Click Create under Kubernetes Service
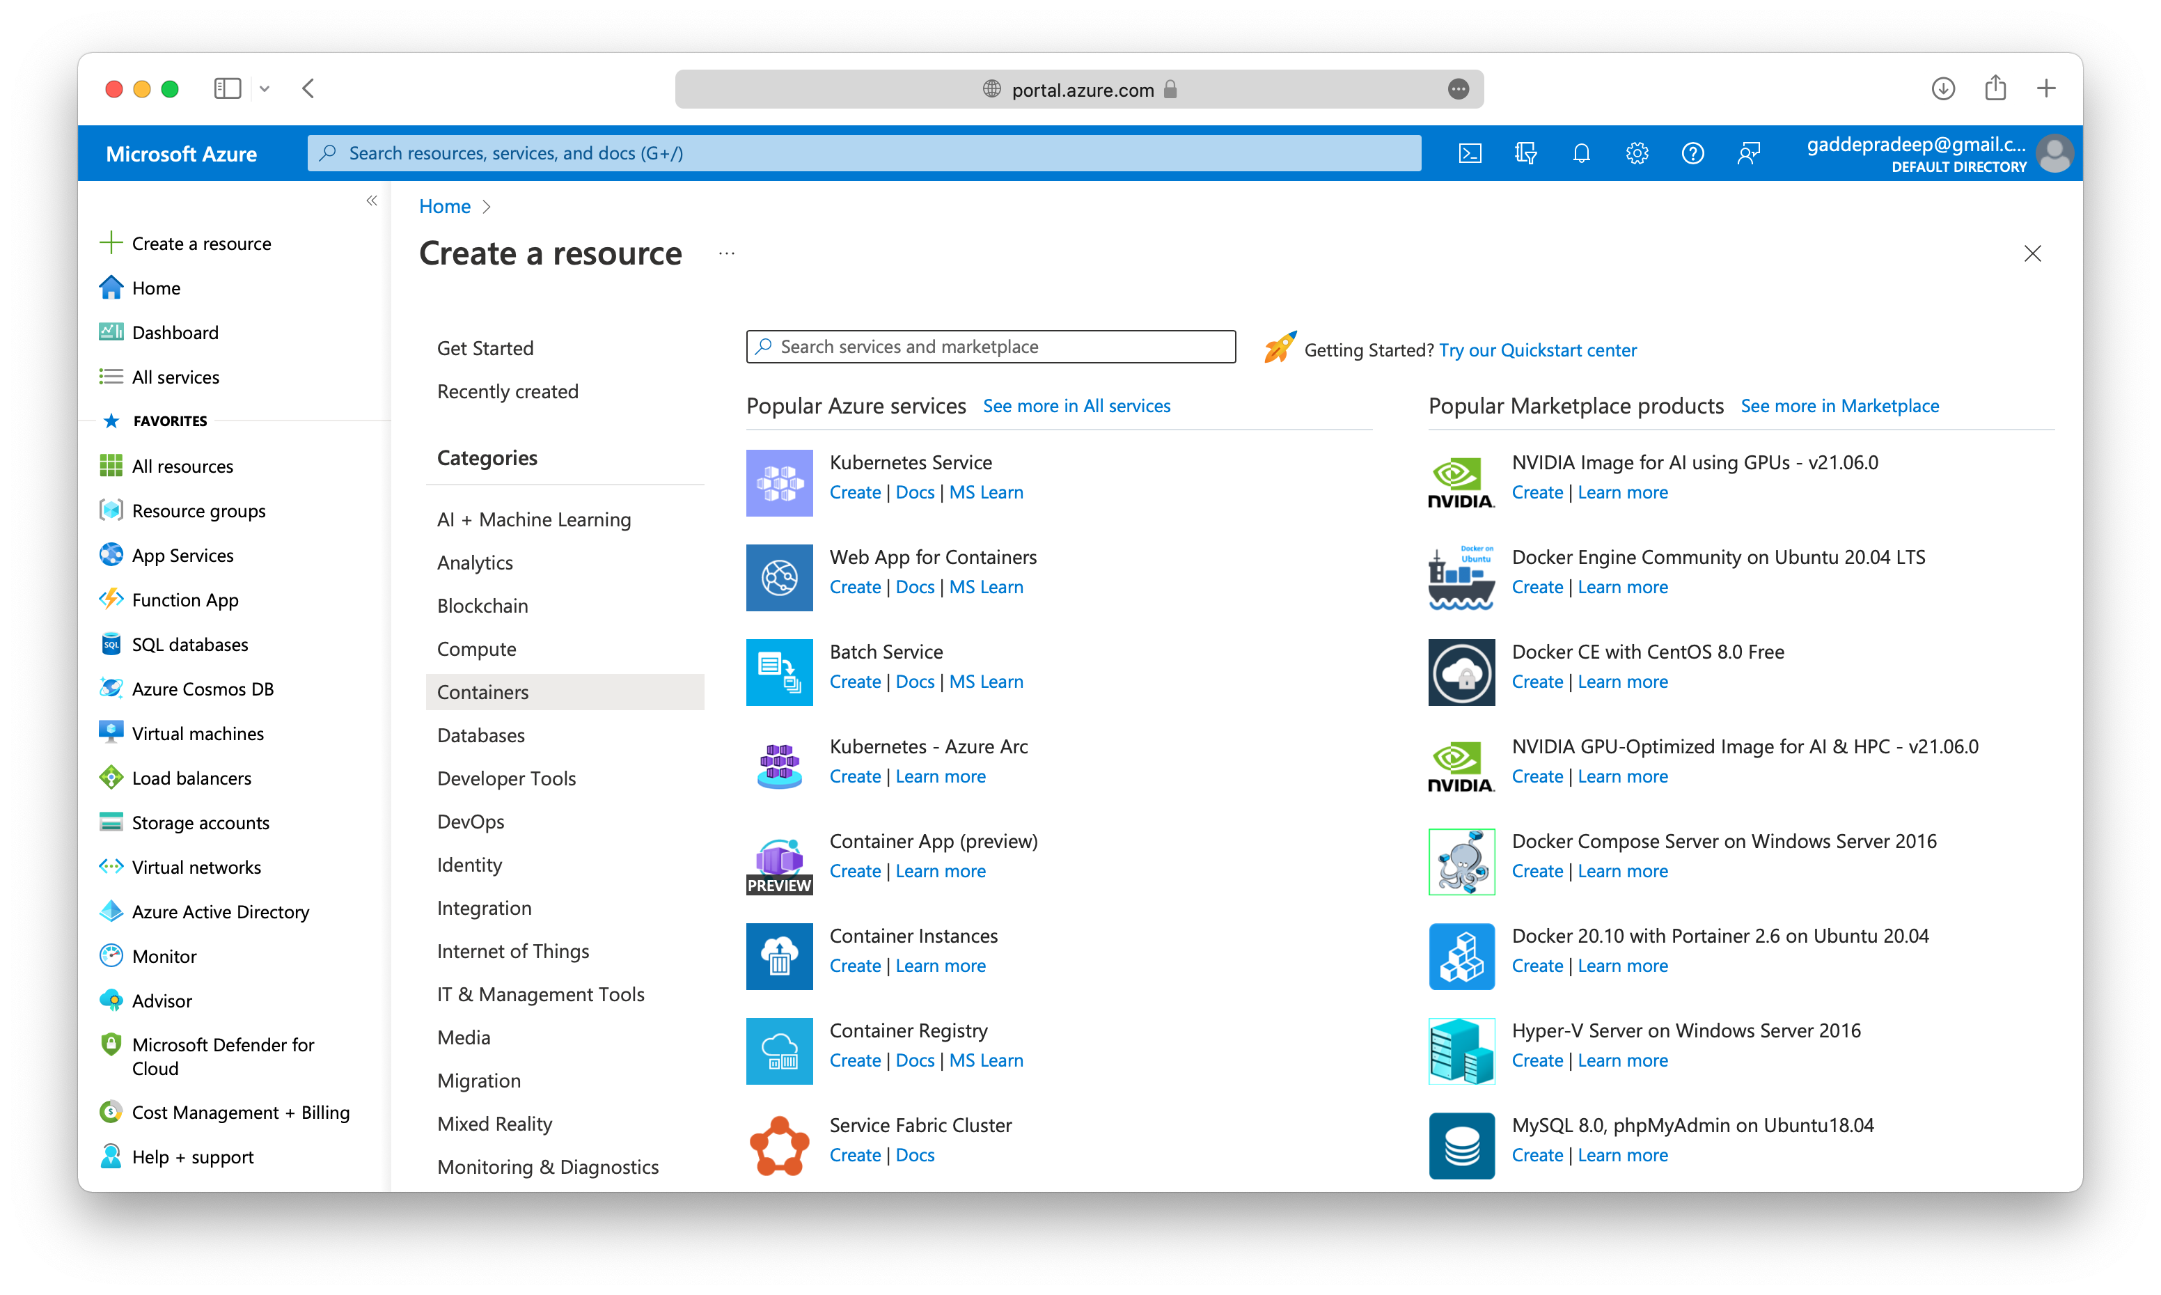The height and width of the screenshot is (1295, 2161). click(x=854, y=492)
